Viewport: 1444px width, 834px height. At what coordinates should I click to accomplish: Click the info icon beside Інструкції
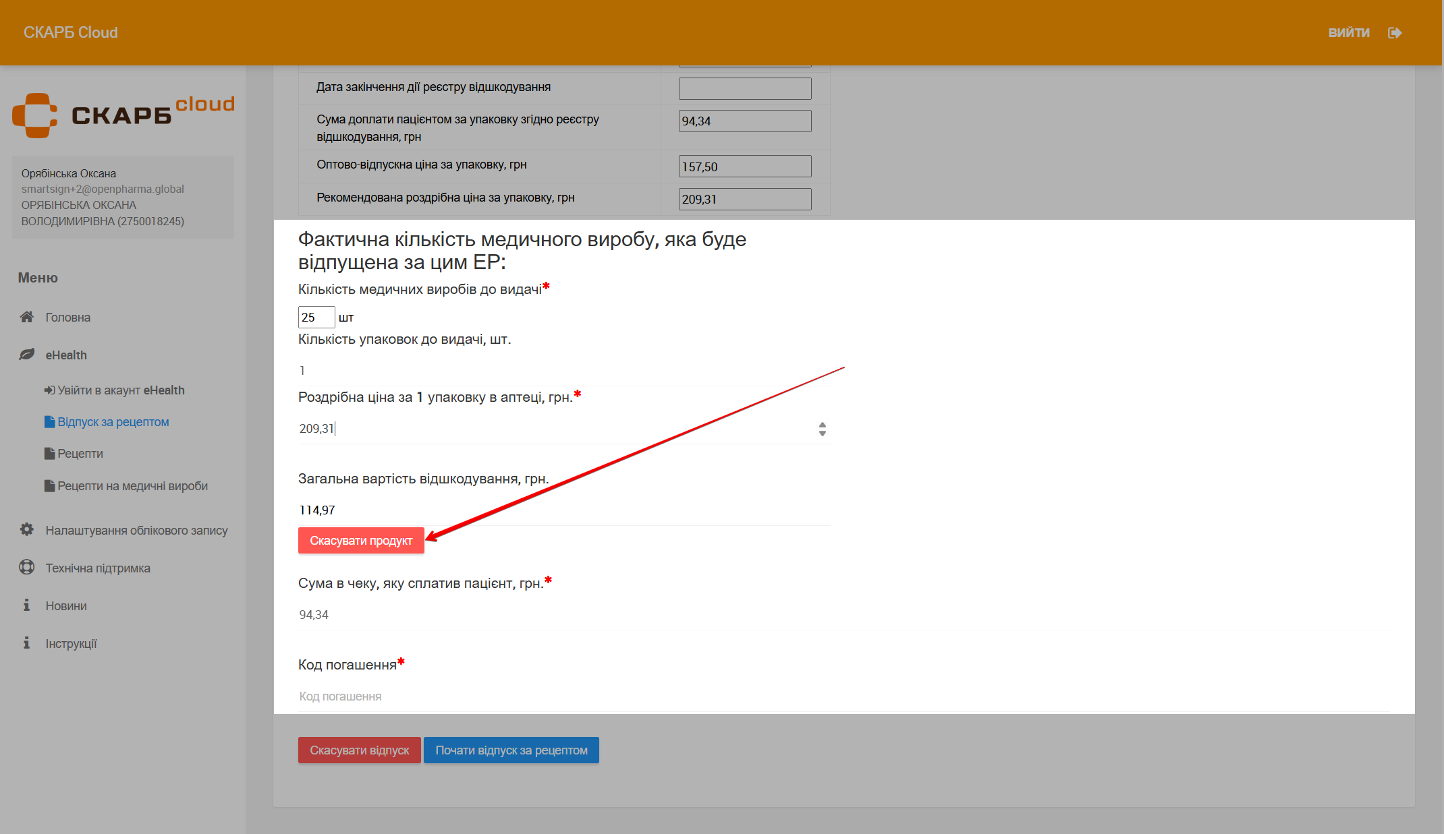point(27,643)
